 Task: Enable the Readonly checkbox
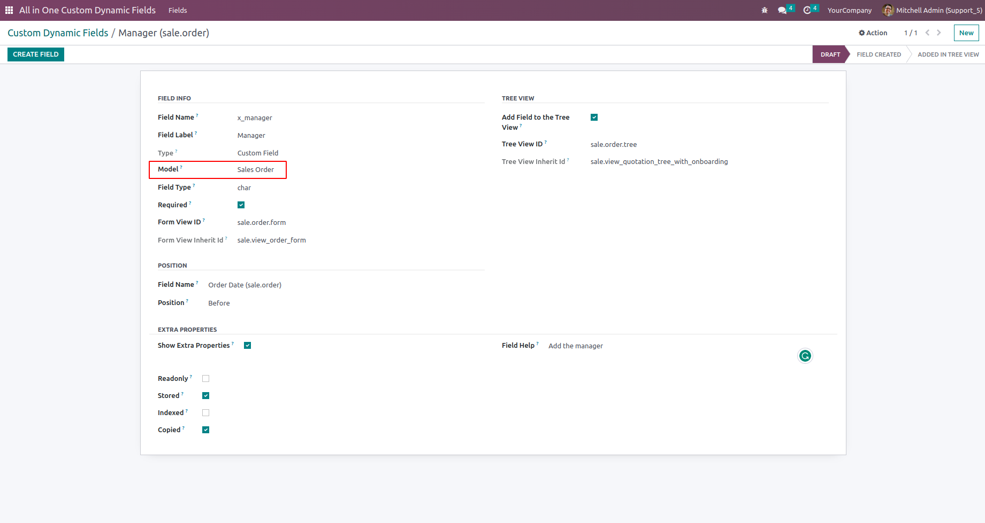tap(205, 379)
